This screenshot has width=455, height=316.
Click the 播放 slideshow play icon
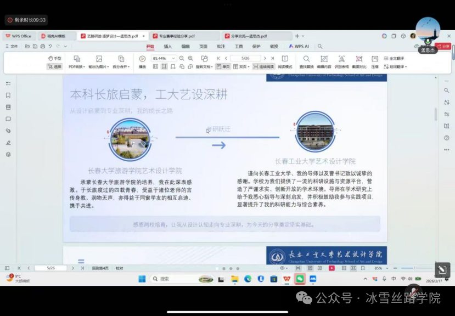(x=142, y=59)
